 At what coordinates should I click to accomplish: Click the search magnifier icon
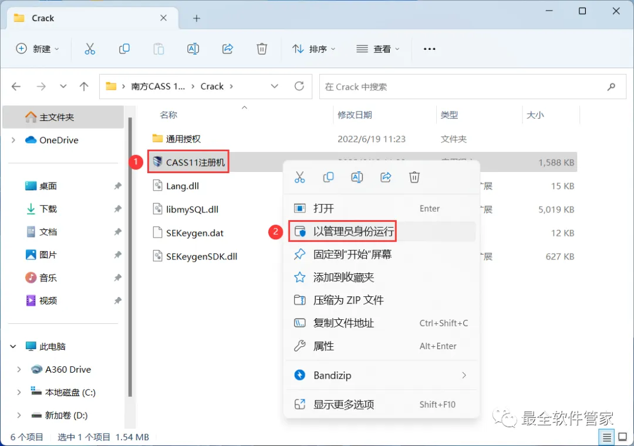(611, 86)
